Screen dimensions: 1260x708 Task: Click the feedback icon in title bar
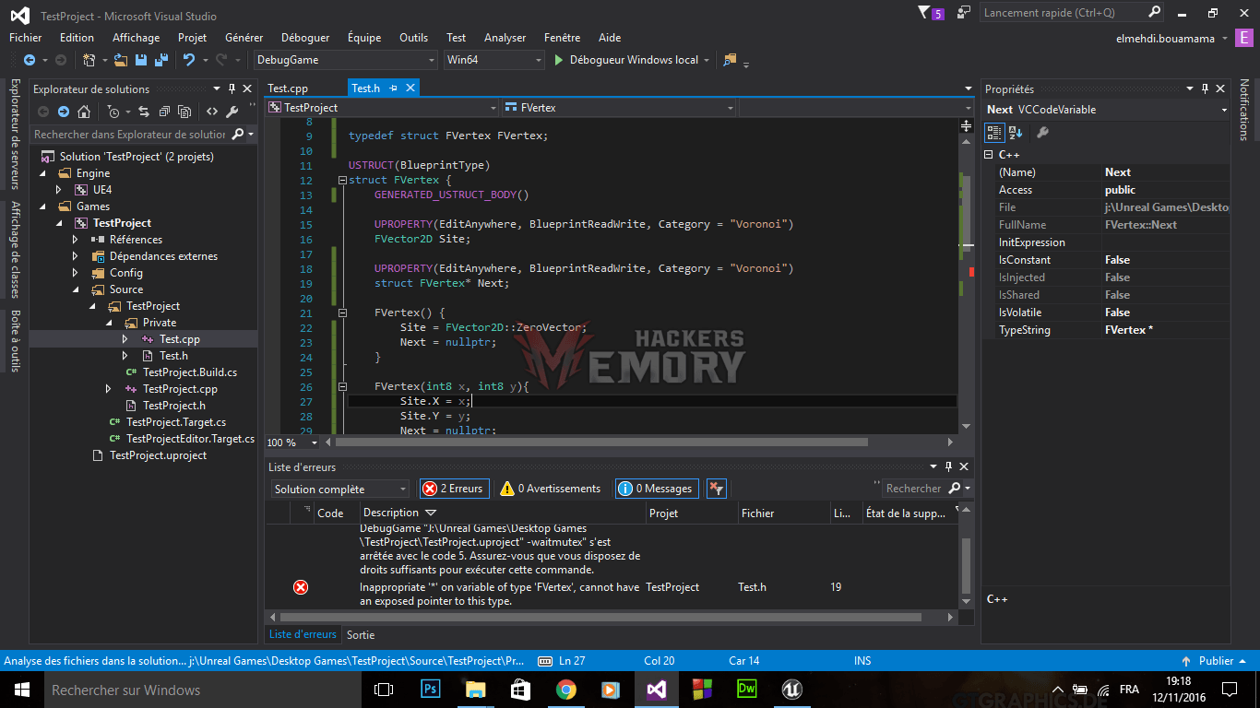coord(964,13)
